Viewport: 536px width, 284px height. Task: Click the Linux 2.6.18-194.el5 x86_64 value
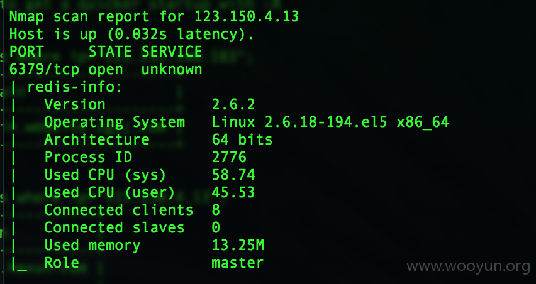coord(330,122)
